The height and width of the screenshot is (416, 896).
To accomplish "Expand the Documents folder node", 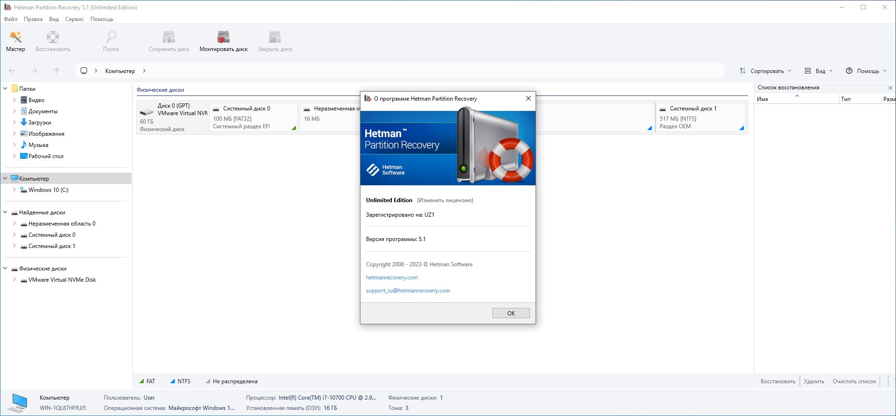I will (x=14, y=111).
